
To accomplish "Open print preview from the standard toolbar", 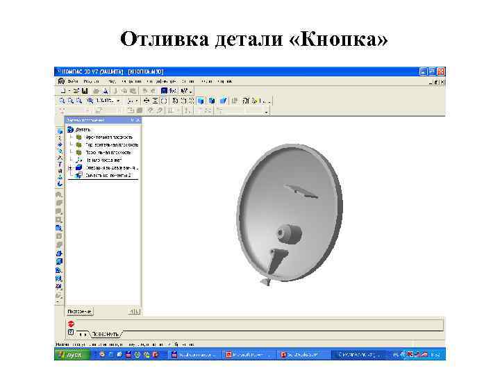I will coord(106,91).
